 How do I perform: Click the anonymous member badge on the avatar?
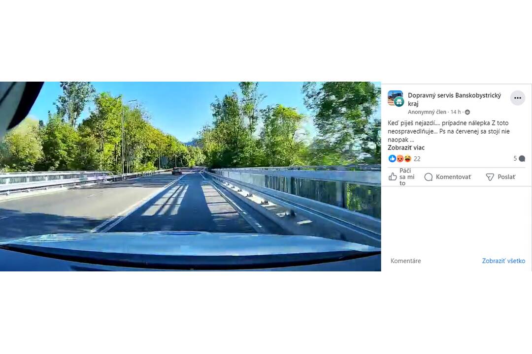tap(399, 101)
